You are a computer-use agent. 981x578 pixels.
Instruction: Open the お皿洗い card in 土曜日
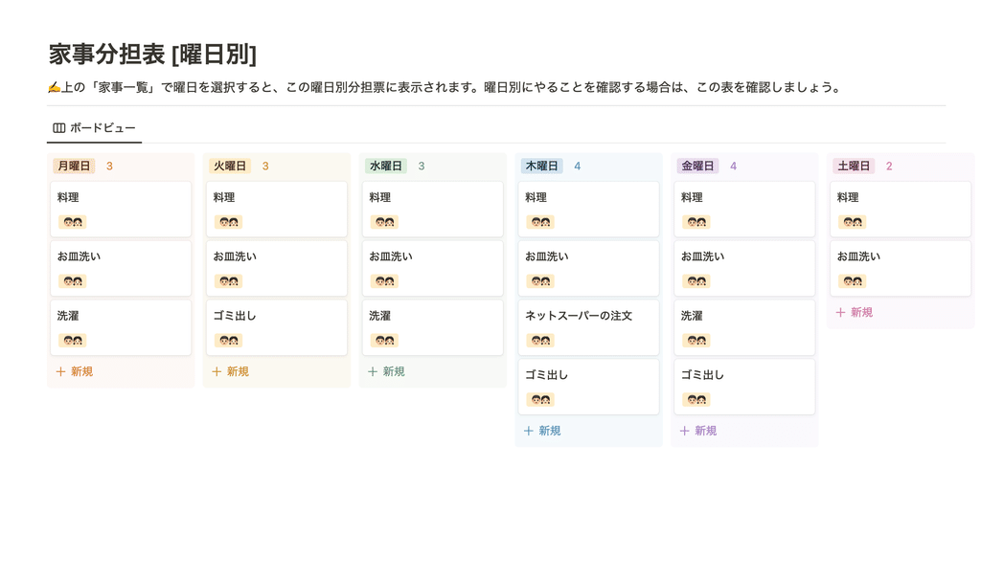pyautogui.click(x=901, y=269)
